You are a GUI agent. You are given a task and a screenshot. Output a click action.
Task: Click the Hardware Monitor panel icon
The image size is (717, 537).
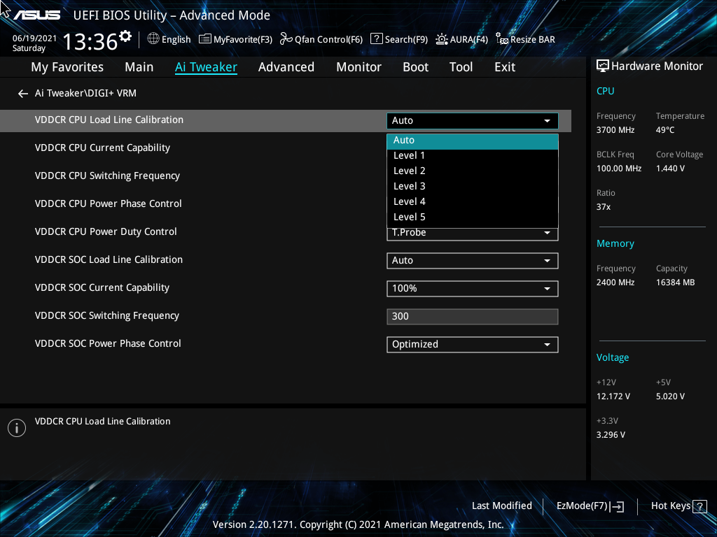coord(603,65)
